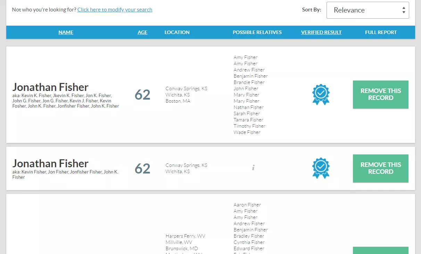The width and height of the screenshot is (421, 254).
Task: Click verified badge in second Jonathan Fisher record
Action: 321,168
